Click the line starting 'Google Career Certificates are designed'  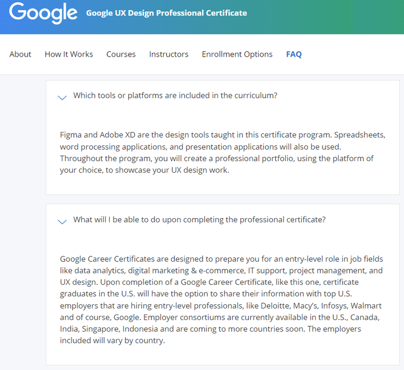click(x=221, y=259)
